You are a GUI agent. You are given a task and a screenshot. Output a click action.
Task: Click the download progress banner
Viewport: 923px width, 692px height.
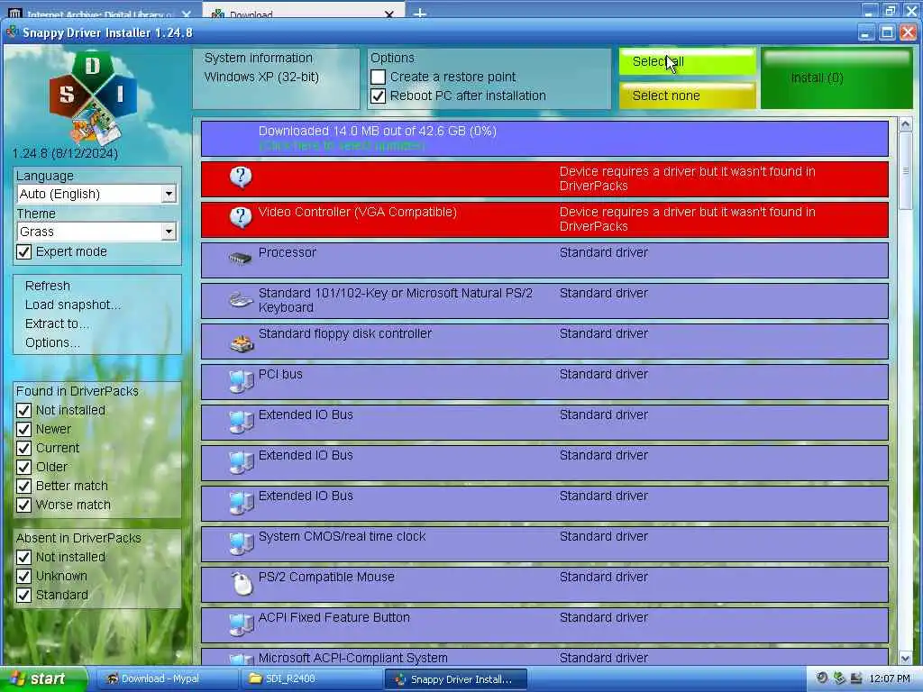(544, 138)
